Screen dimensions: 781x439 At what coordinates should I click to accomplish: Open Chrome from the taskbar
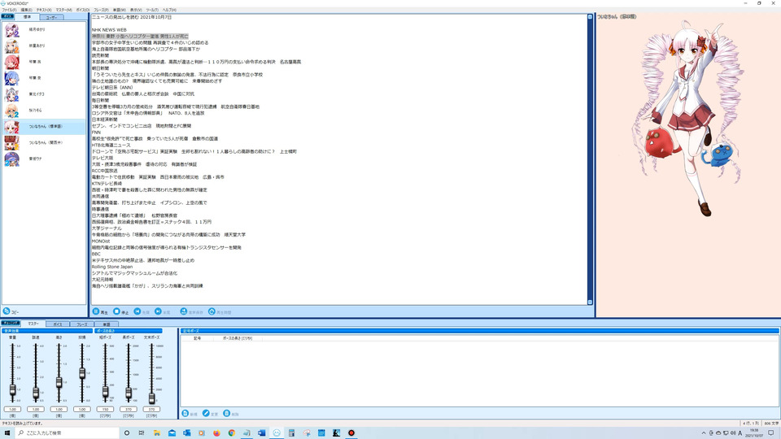click(x=232, y=433)
